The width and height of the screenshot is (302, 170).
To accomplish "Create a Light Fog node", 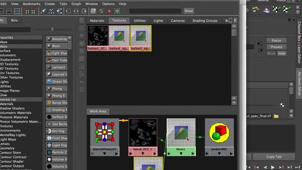I will (57, 145).
